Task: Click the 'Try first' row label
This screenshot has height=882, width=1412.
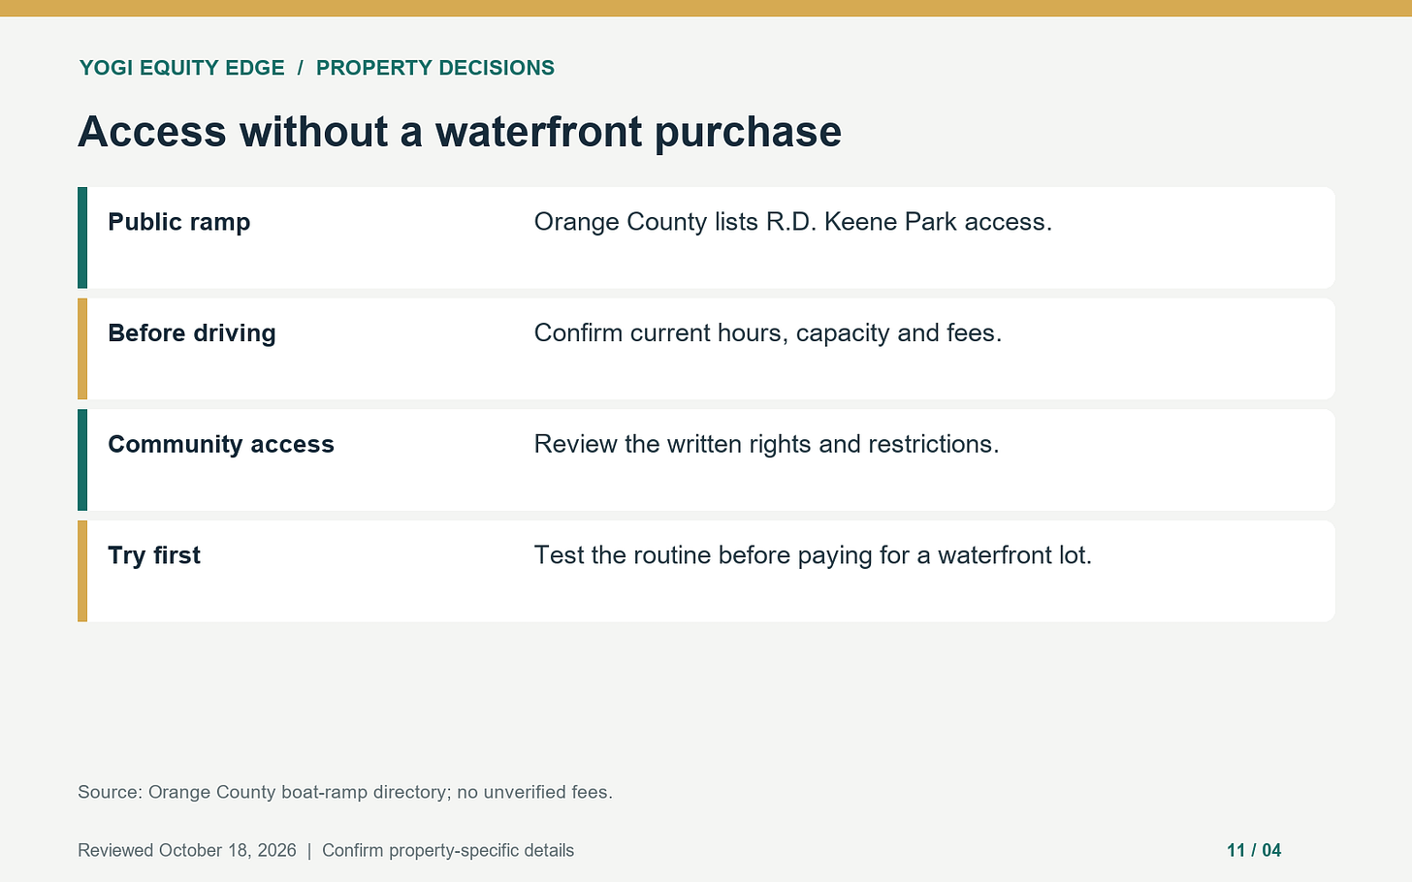Action: (154, 555)
